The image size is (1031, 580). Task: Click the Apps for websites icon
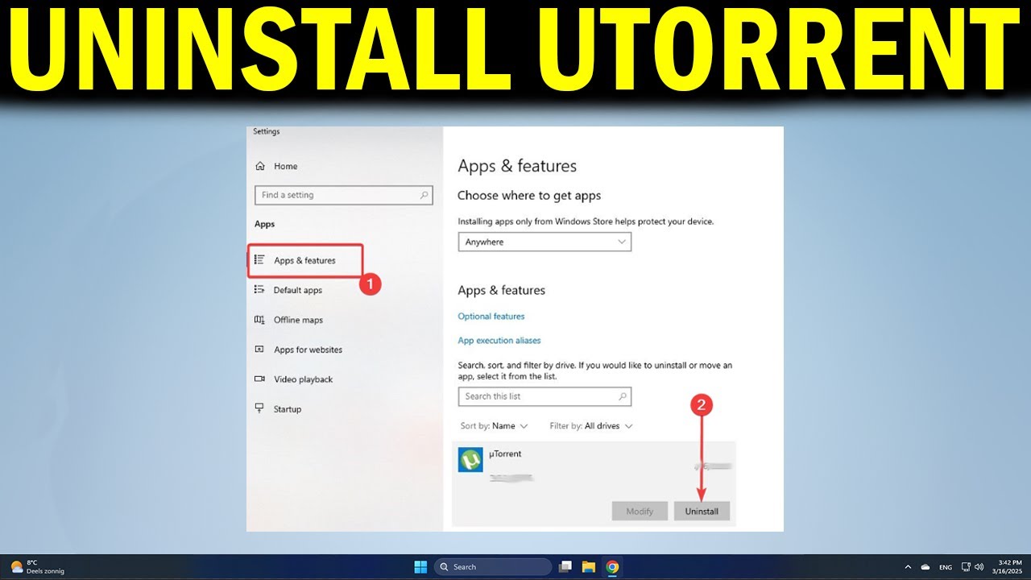point(259,350)
